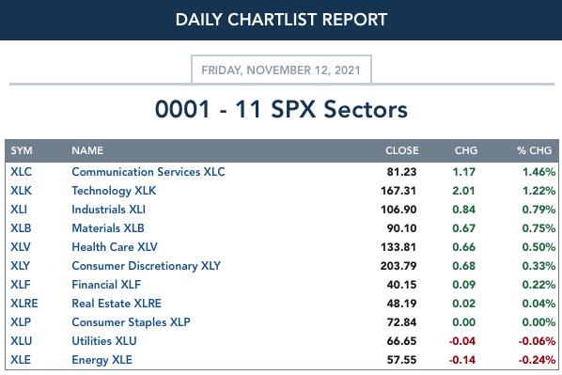Open the XLC symbol link
562x375 pixels.
(22, 172)
